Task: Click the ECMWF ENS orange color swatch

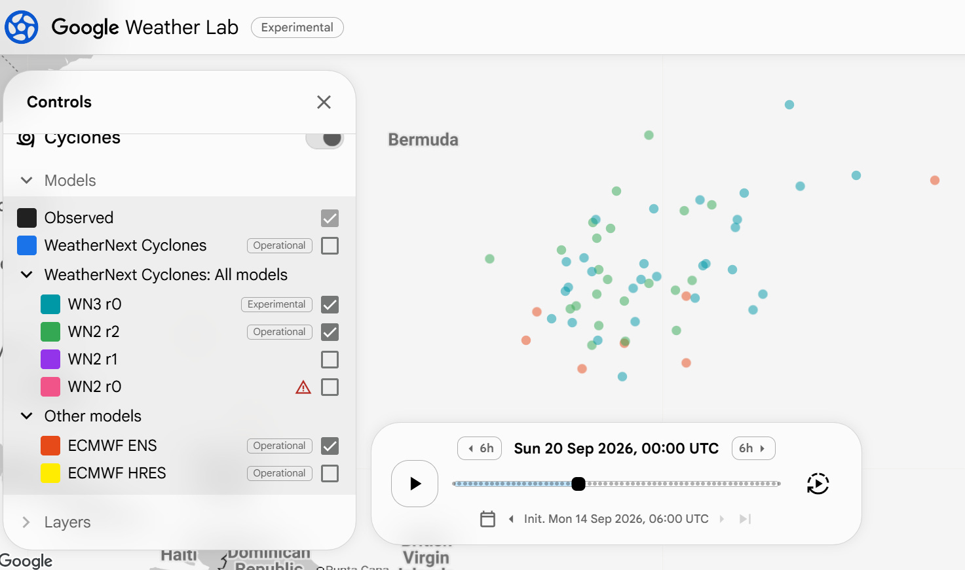Action: [x=50, y=446]
